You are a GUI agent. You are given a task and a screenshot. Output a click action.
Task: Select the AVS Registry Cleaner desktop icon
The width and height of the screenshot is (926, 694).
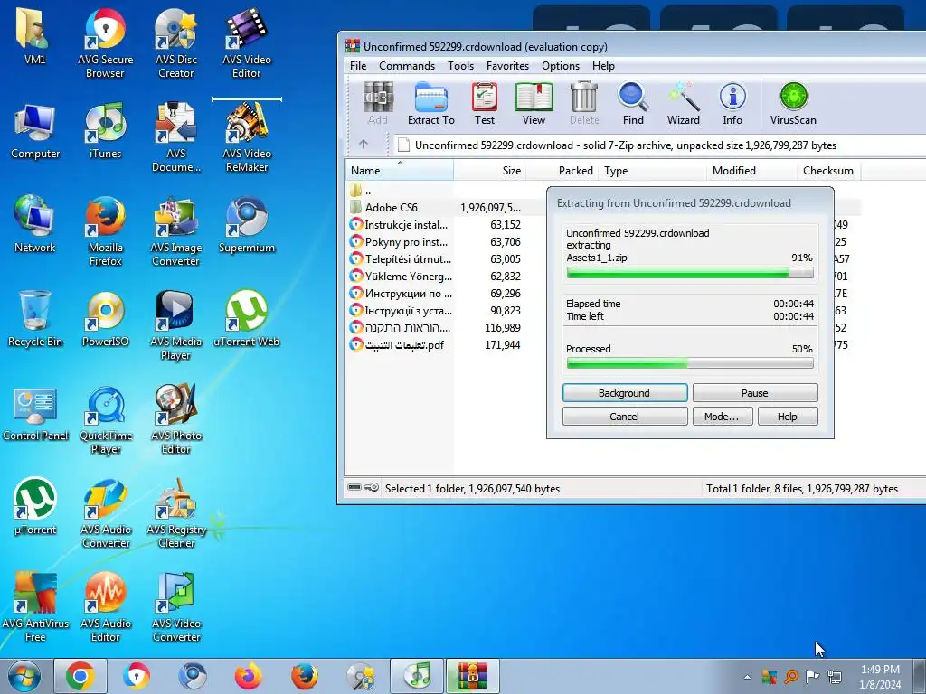[176, 513]
